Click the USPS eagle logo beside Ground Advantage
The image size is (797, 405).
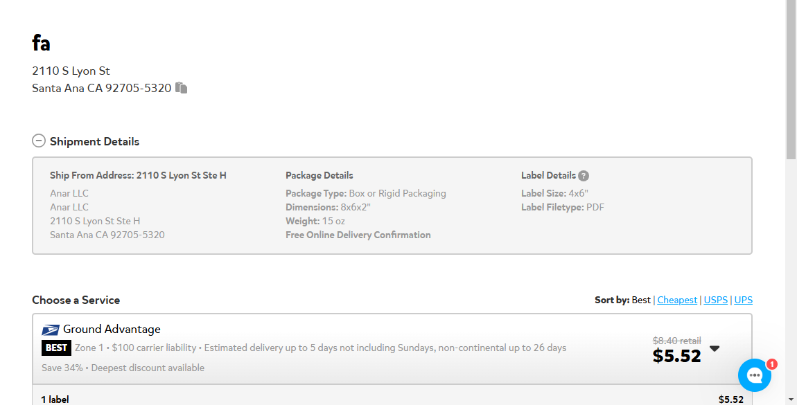pos(51,330)
